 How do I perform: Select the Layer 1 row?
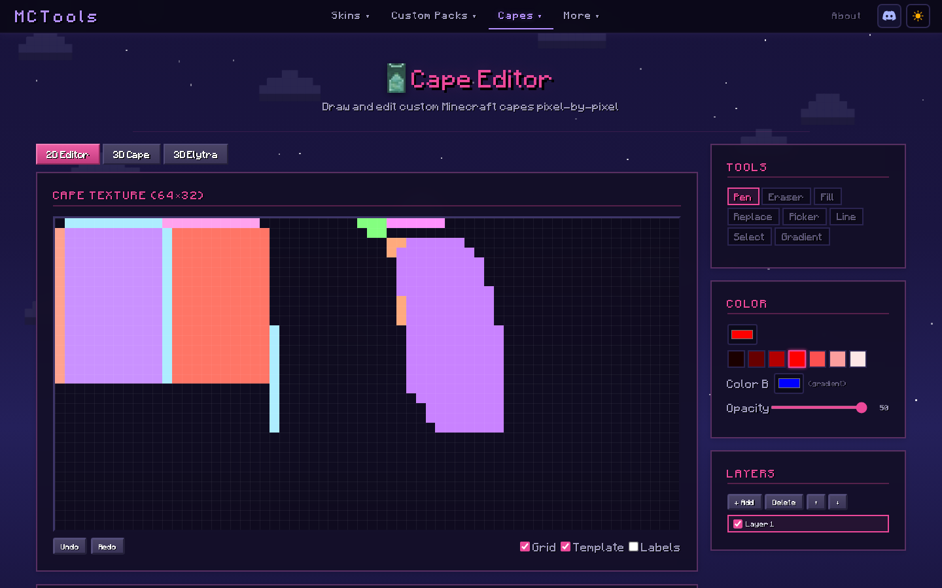(808, 524)
